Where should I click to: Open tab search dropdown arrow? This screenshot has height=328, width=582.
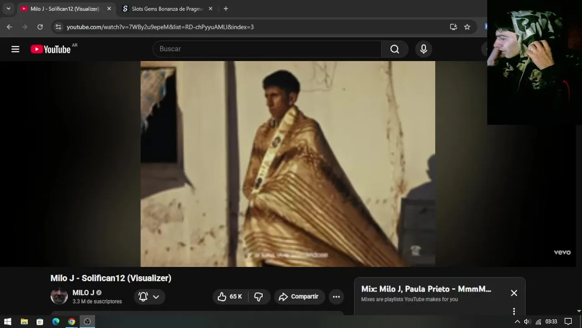pyautogui.click(x=8, y=9)
